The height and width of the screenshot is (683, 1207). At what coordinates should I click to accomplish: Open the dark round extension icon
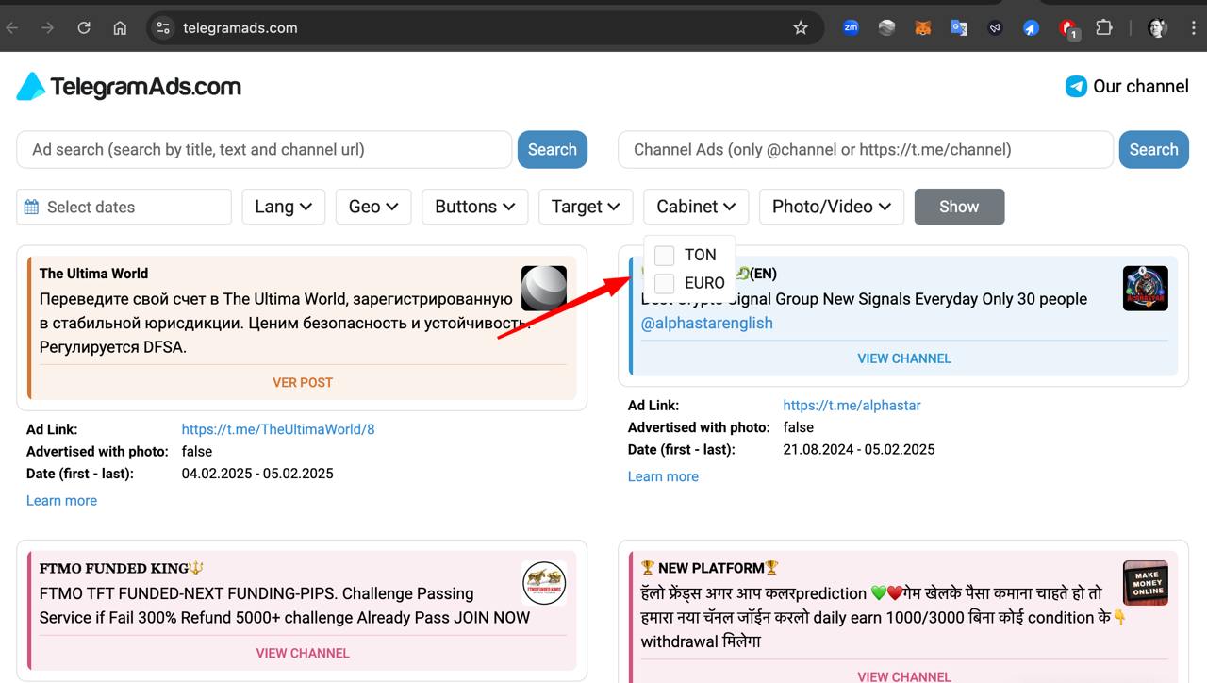(995, 28)
